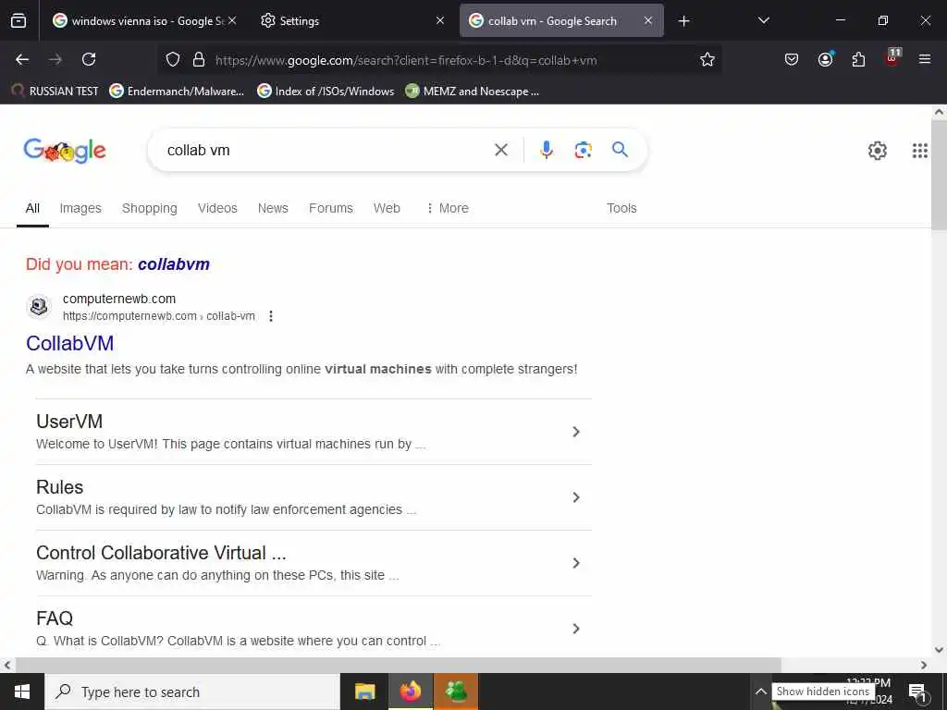Open RUSSIAN TEST bookmark
The height and width of the screenshot is (710, 947).
tap(55, 92)
